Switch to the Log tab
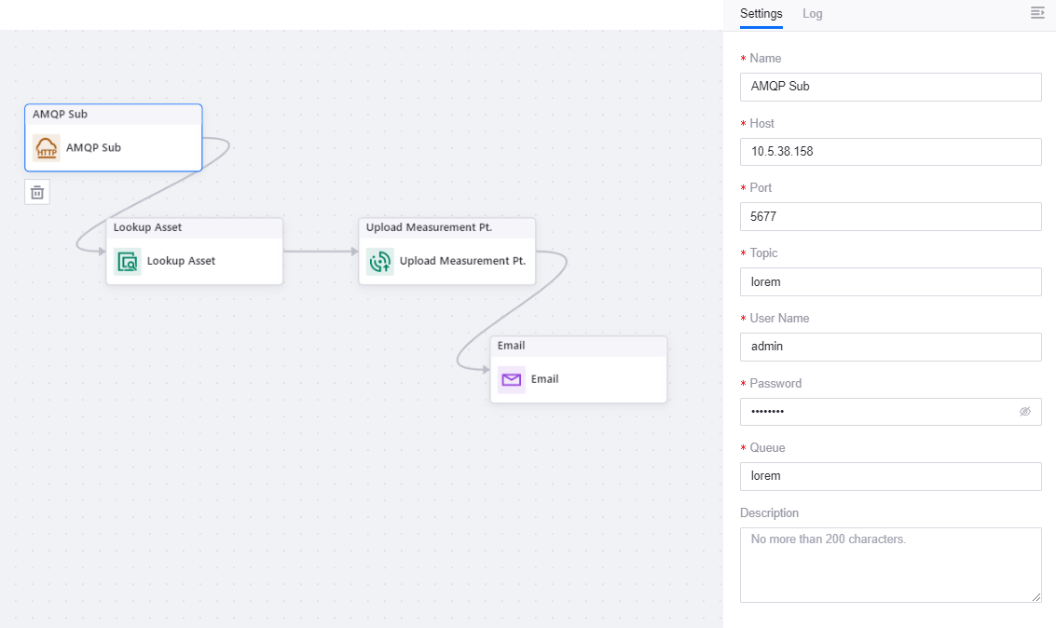The image size is (1056, 628). point(812,14)
